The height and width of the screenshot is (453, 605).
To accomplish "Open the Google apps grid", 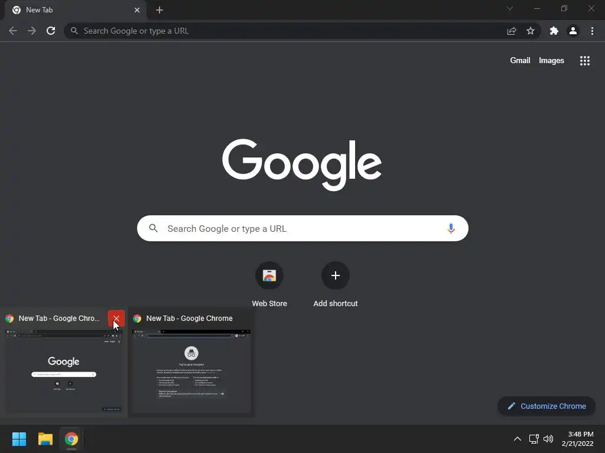I will [585, 61].
